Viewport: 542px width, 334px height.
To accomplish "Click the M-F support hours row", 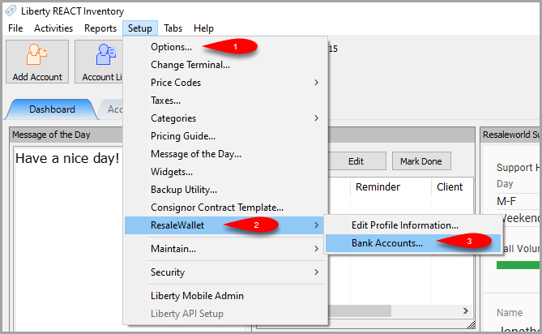I will pos(518,201).
